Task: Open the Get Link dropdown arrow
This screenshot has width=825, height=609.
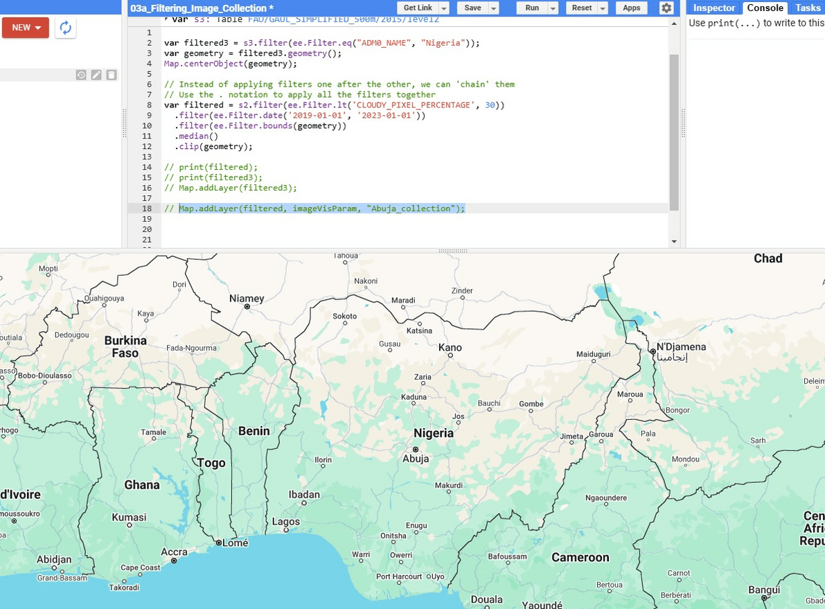Action: [x=443, y=8]
